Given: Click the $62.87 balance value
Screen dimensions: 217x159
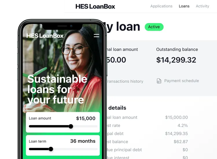Looking at the screenshot, I should click(x=181, y=142).
